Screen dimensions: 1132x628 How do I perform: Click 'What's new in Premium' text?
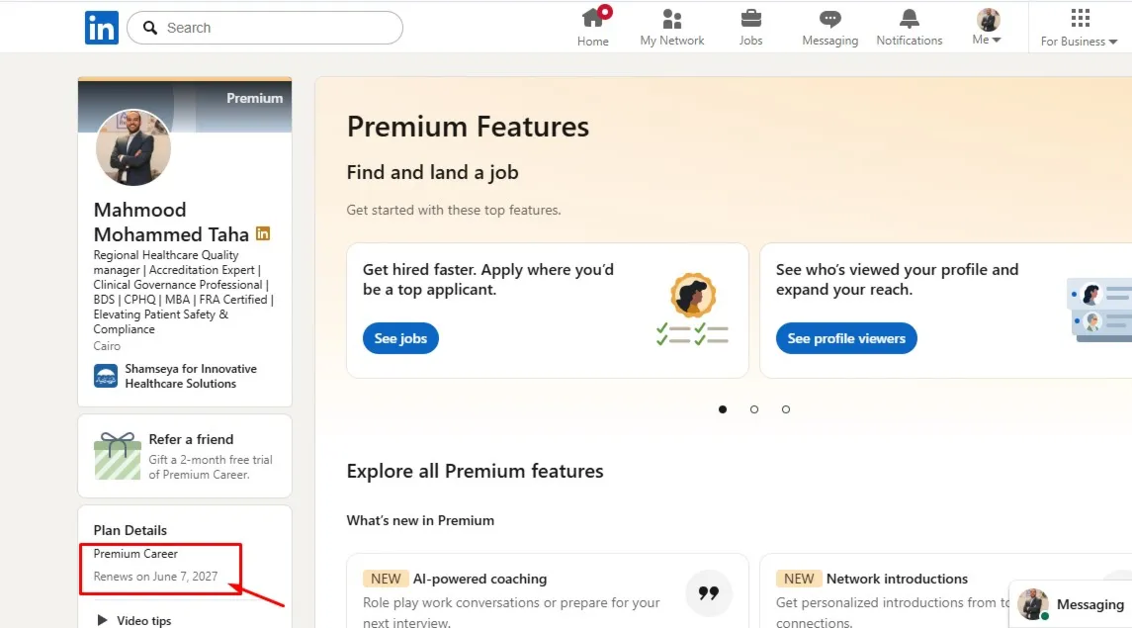coord(420,520)
